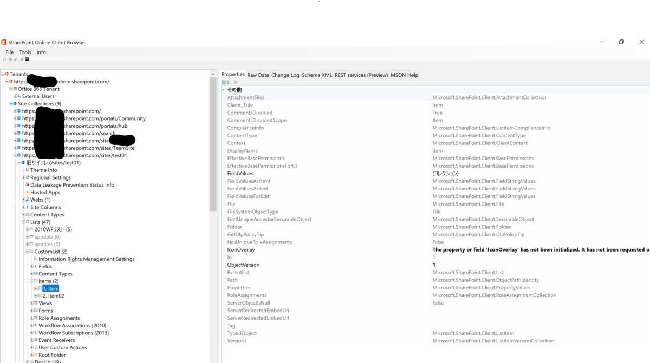
Task: Select the Alphabetical sort icon in property grid
Action: (229, 82)
